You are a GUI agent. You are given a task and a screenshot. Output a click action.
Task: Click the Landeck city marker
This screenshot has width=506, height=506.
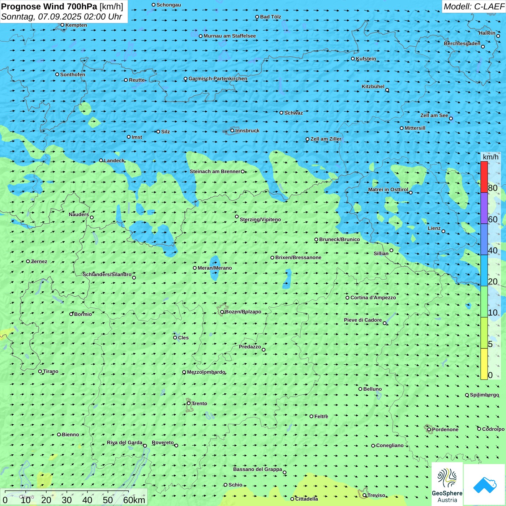[x=101, y=160]
